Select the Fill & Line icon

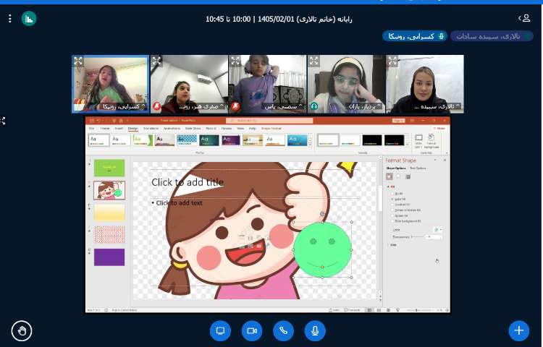pyautogui.click(x=390, y=176)
